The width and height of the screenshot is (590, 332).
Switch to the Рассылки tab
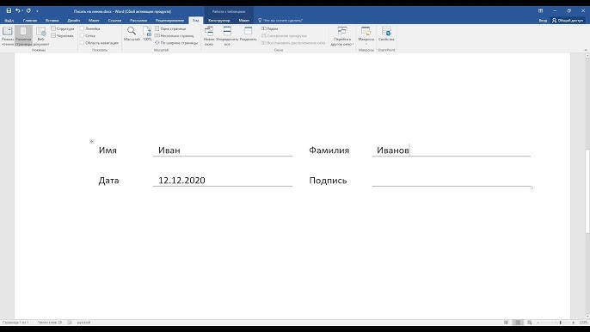point(138,21)
